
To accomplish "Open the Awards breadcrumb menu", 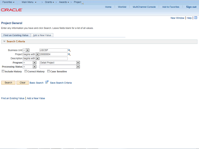I will click(x=64, y=2).
